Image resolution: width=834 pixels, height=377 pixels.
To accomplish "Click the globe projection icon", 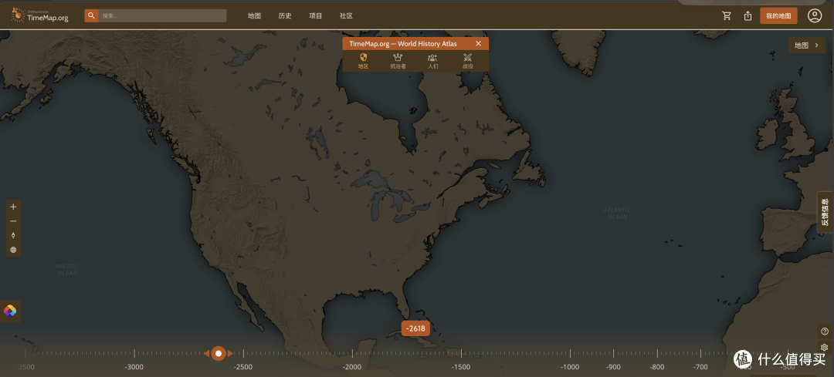I will (13, 250).
